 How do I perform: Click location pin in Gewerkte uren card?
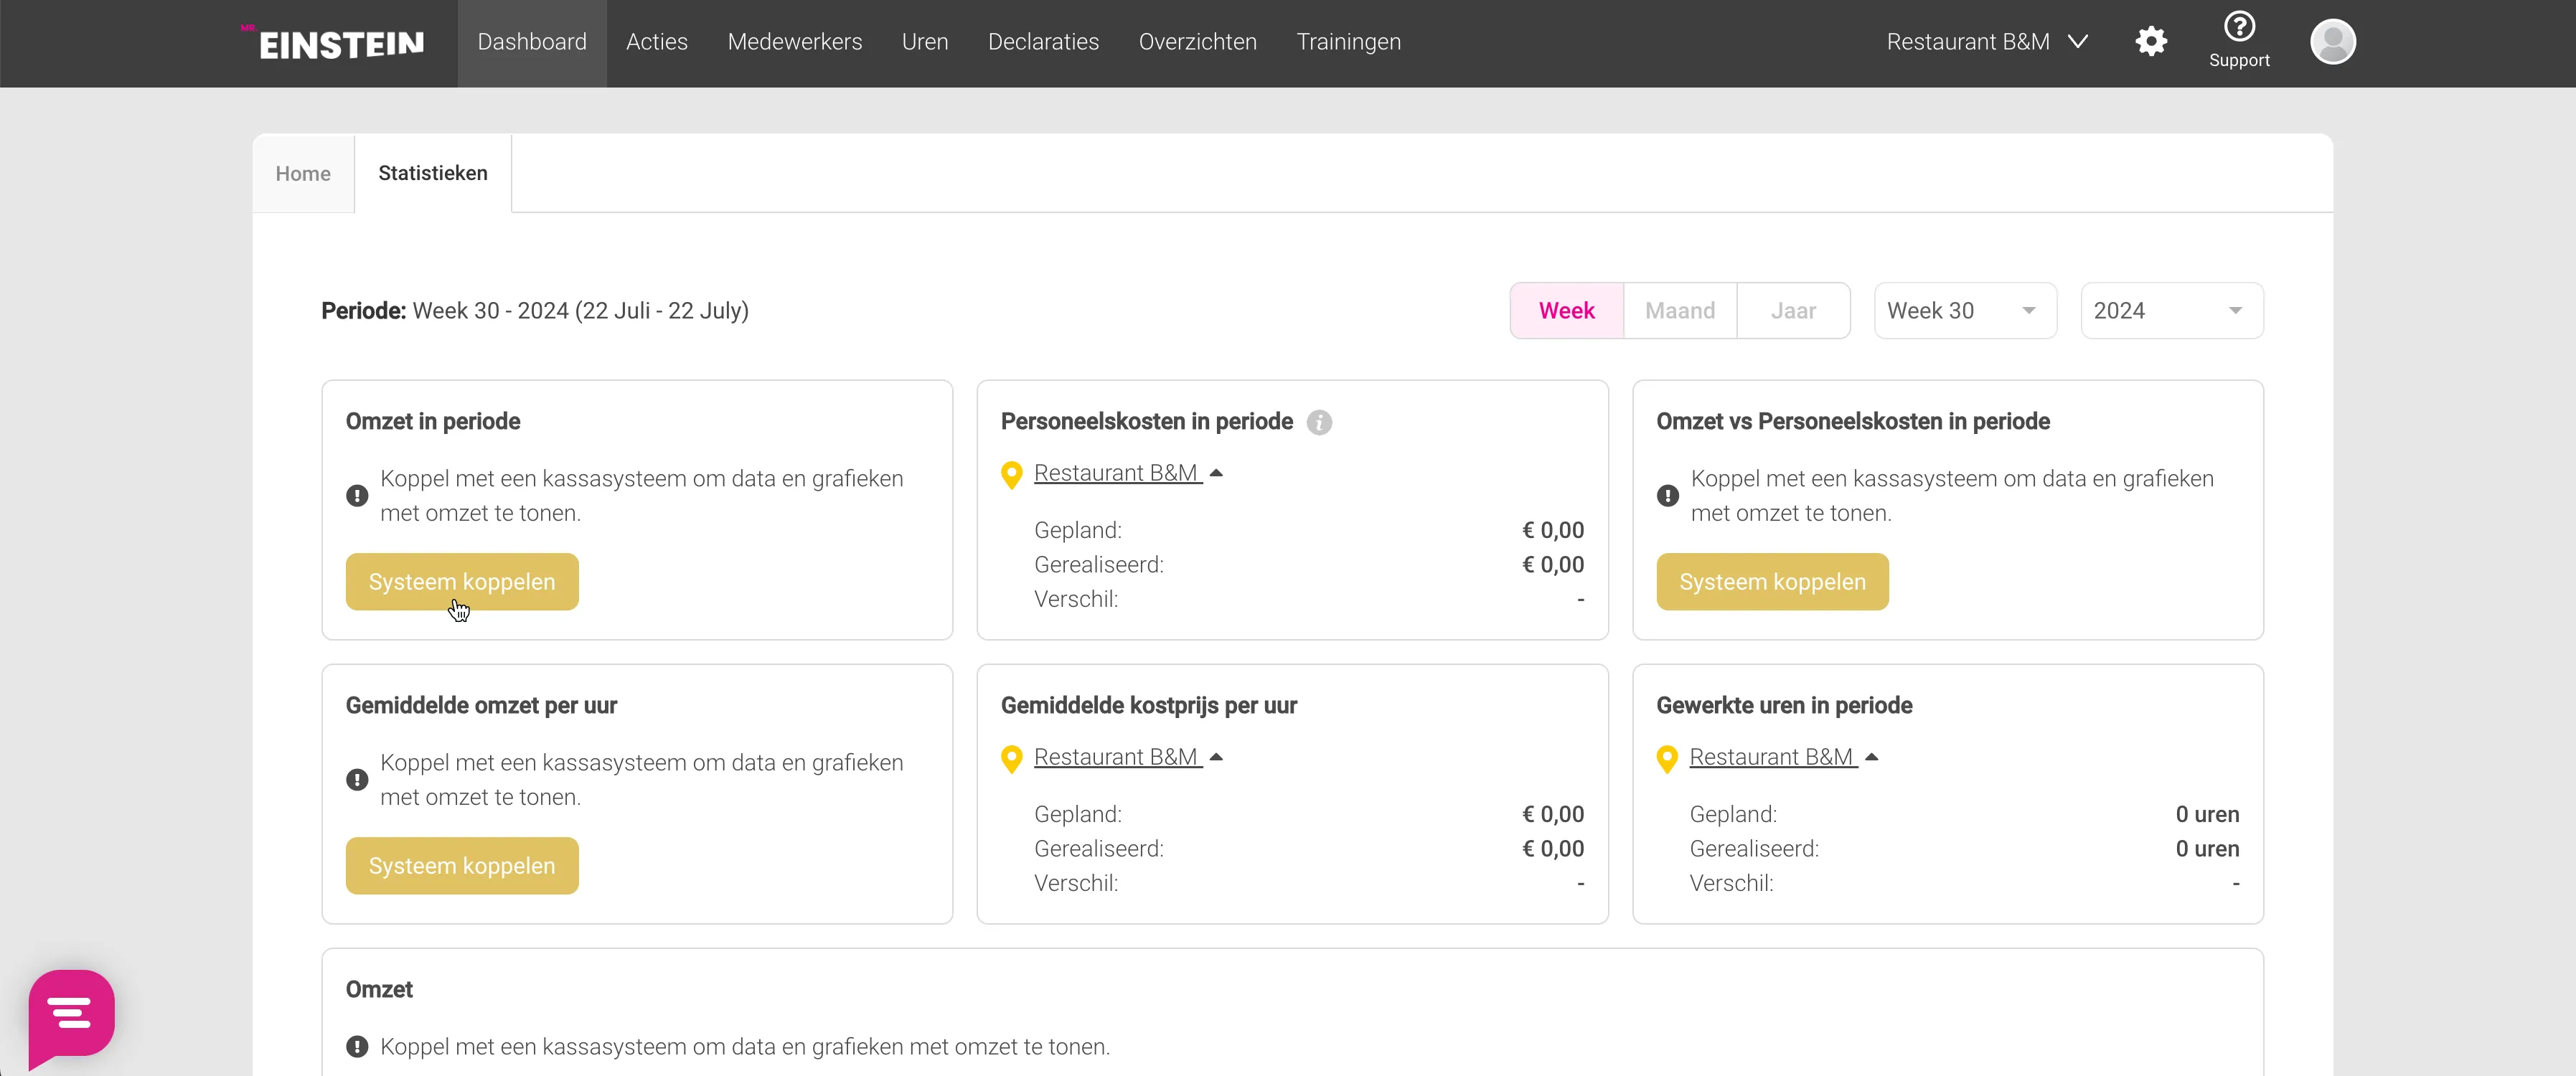click(1667, 759)
